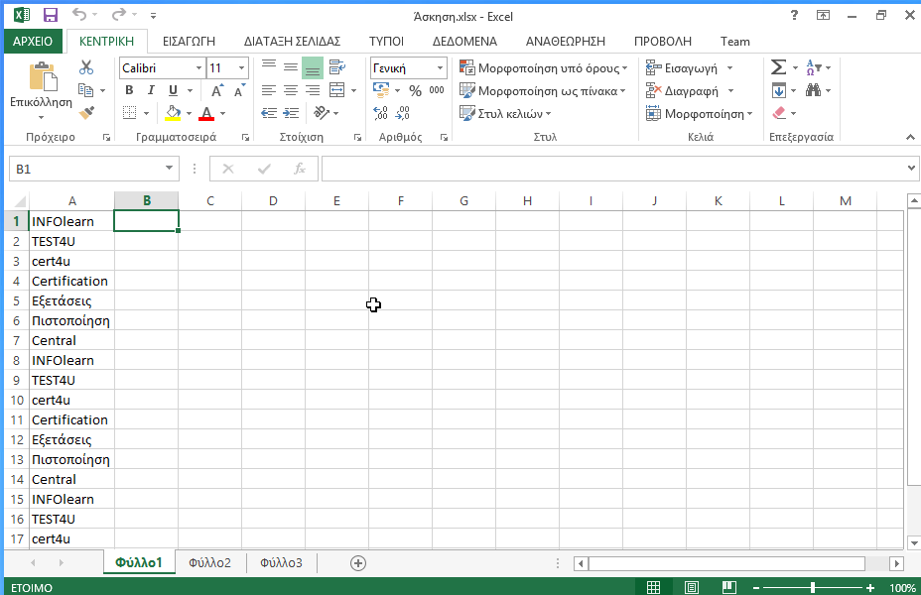Save the workbook with the floppy icon
The height and width of the screenshot is (595, 921).
[x=51, y=15]
